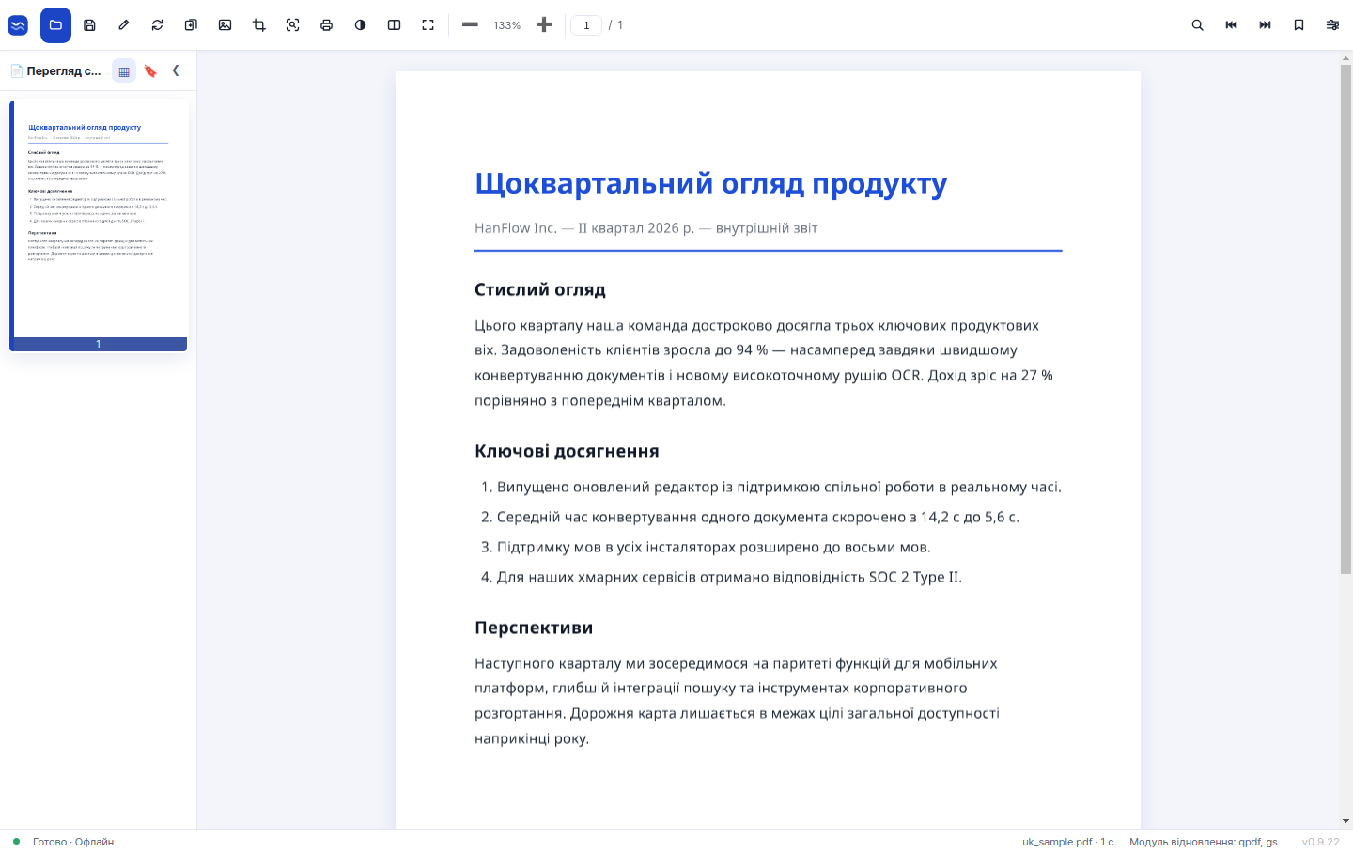
Task: Click file name 'uk_sample.pdf · 1 с.'
Action: pos(1069,842)
